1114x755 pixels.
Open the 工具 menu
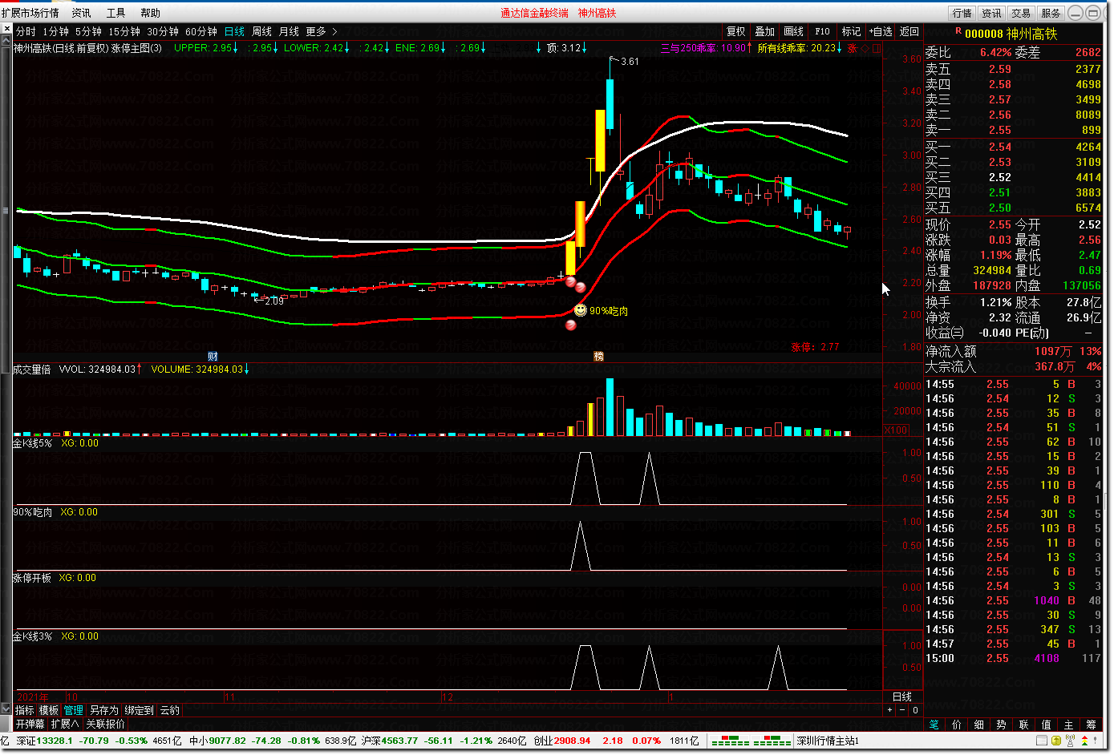tap(115, 13)
